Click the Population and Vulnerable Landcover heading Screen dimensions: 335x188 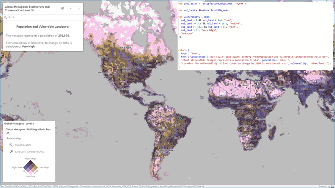click(x=43, y=27)
